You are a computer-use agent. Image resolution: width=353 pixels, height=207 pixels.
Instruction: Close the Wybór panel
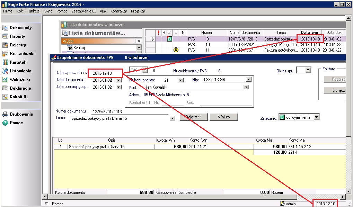pyautogui.click(x=139, y=41)
